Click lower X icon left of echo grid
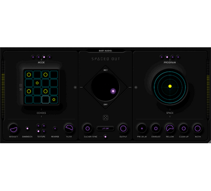This screenshot has height=191, width=211. tap(21, 89)
